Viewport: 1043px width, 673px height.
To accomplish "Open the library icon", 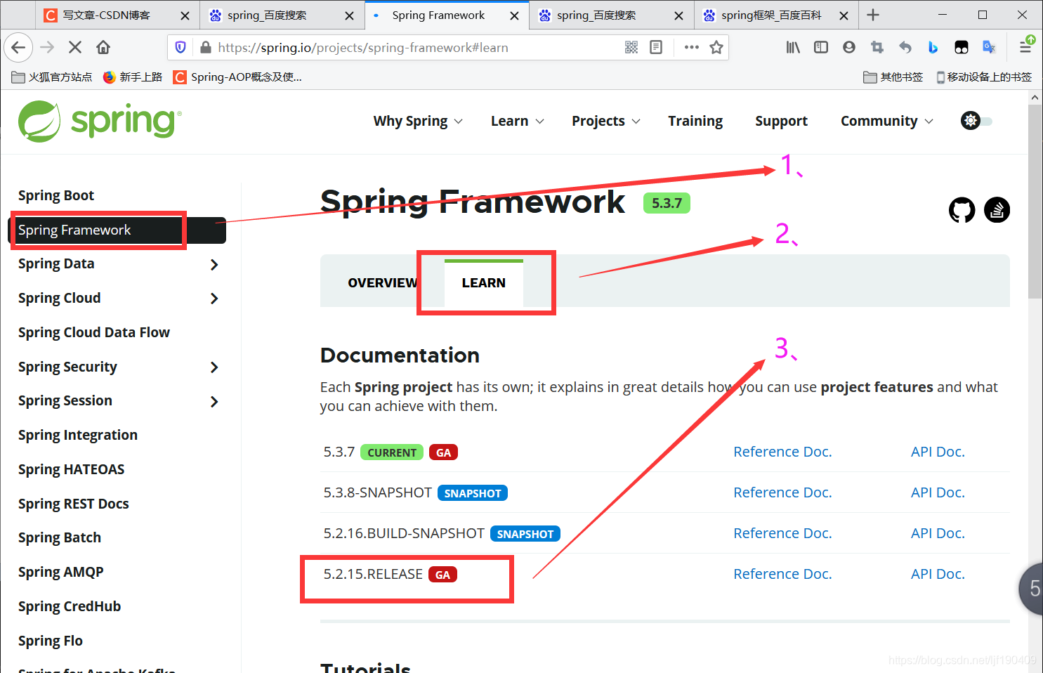I will [793, 47].
